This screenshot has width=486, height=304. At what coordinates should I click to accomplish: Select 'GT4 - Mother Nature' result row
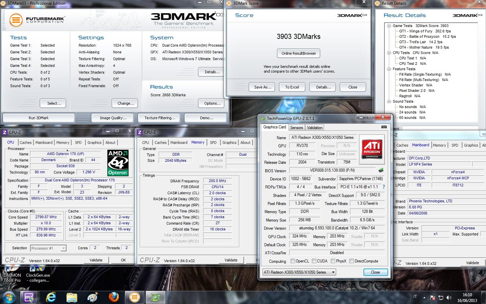point(424,47)
